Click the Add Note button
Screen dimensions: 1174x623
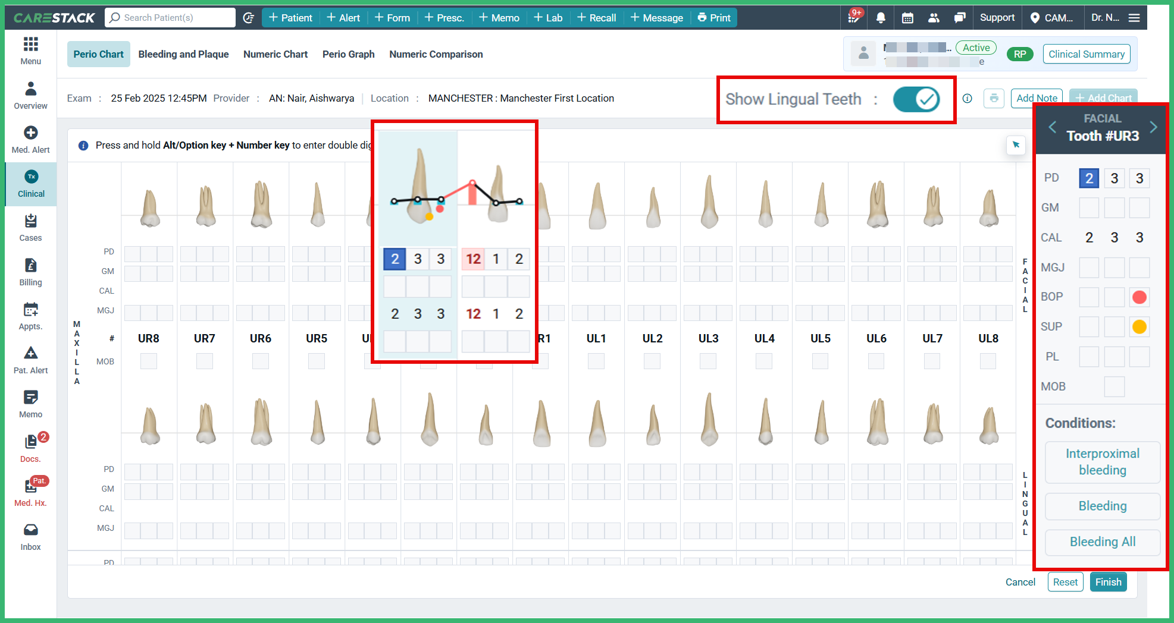point(1037,98)
